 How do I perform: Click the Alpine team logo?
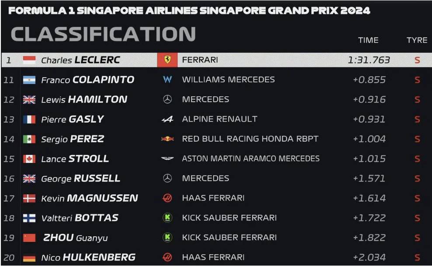[x=167, y=119]
